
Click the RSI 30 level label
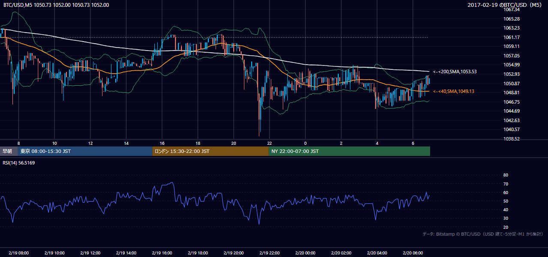click(506, 218)
